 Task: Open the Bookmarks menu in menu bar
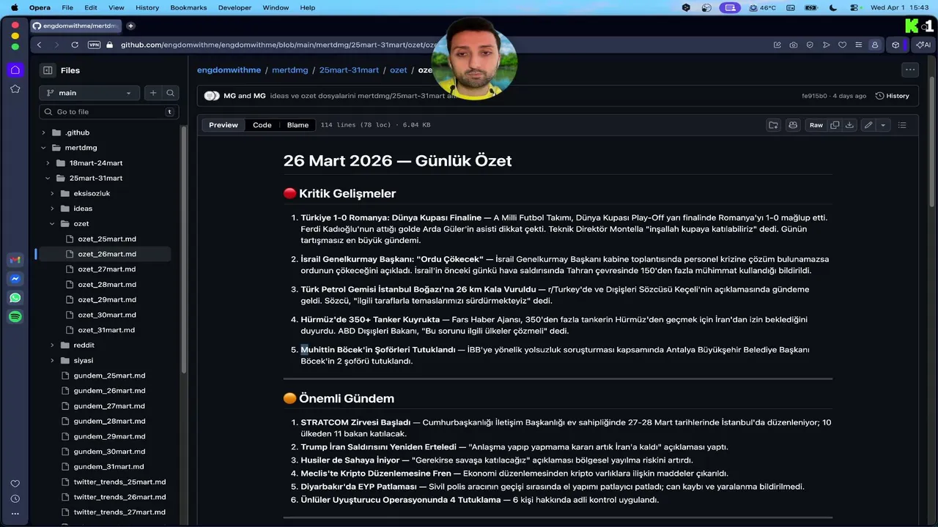188,7
